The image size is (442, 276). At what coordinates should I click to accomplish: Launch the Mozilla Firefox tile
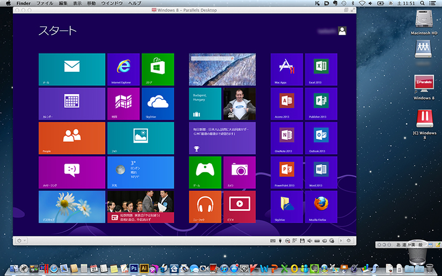321,206
